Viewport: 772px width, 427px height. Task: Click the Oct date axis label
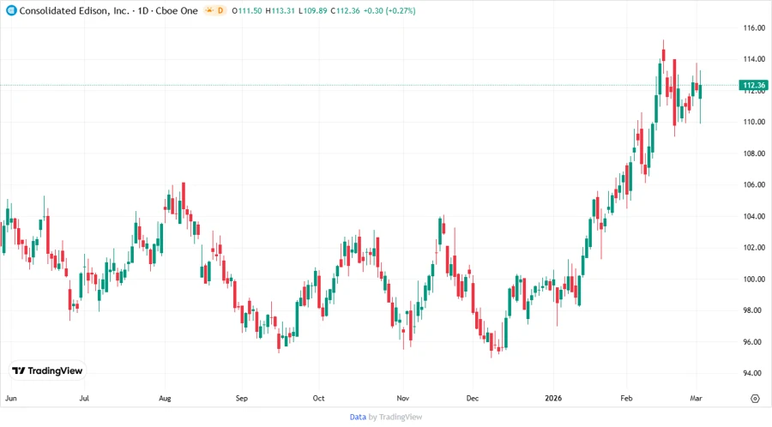tap(318, 398)
